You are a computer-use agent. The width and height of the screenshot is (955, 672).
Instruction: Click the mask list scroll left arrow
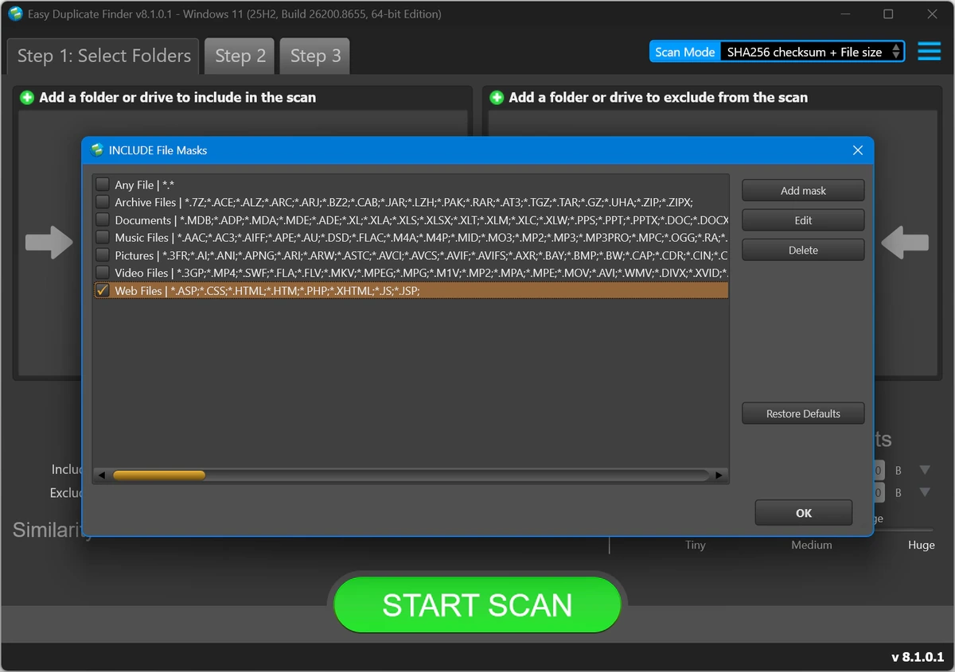102,475
